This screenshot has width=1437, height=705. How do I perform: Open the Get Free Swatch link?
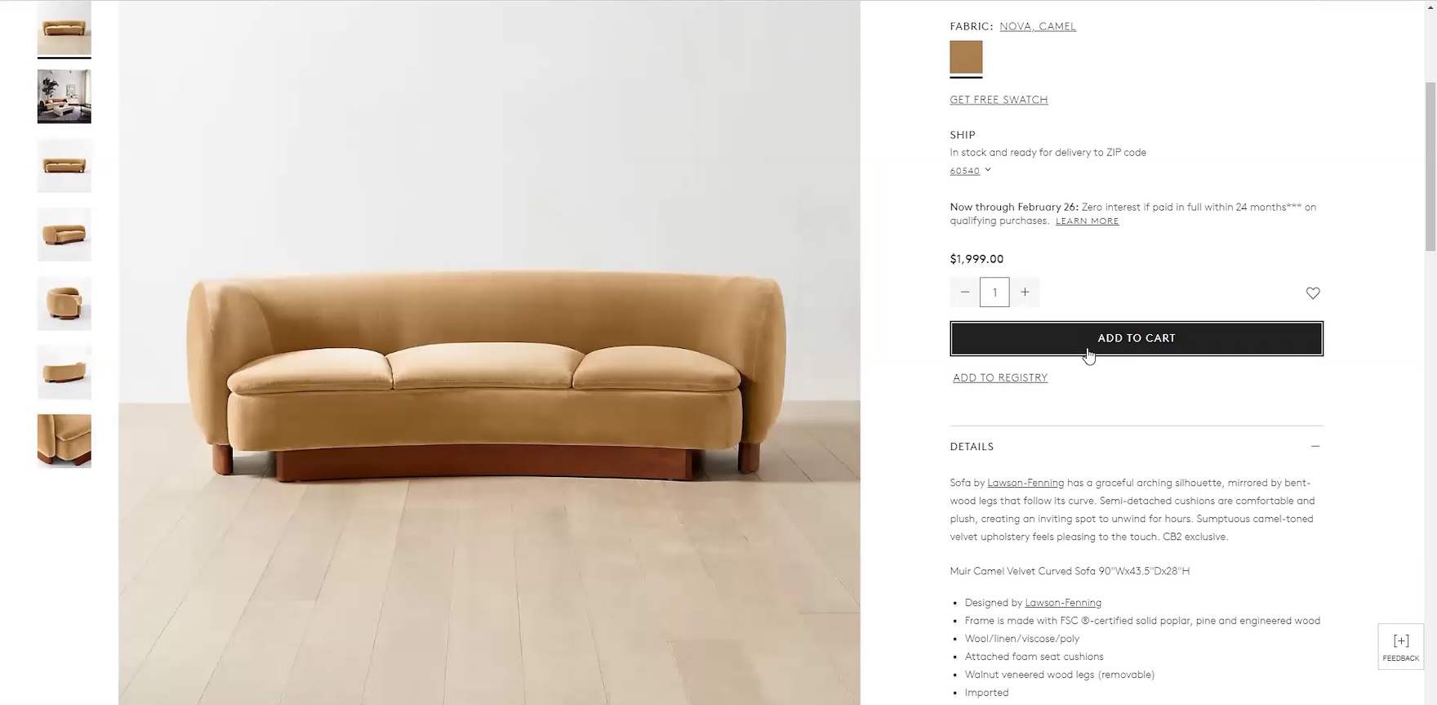[999, 100]
